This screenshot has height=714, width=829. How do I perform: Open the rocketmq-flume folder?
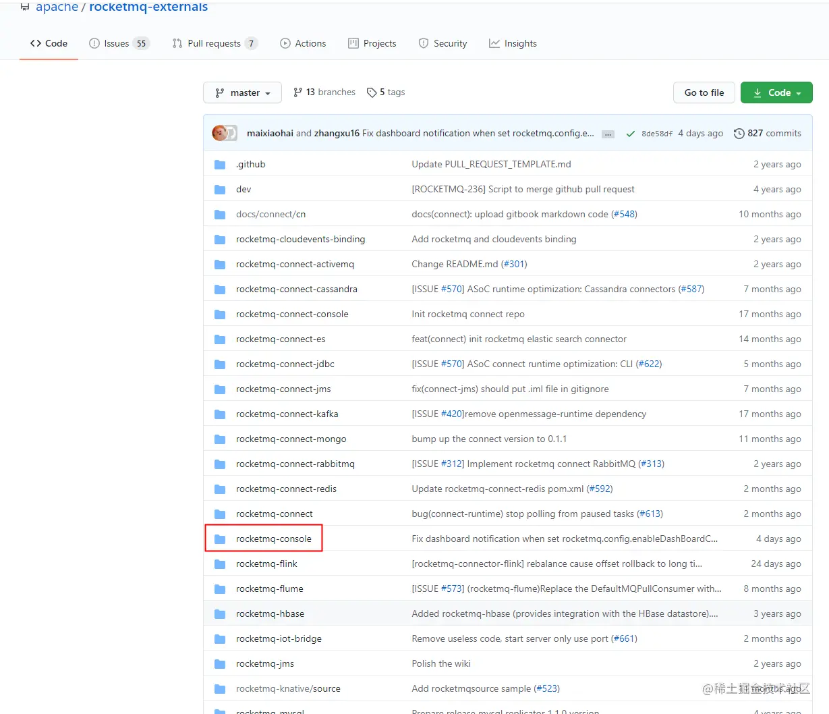(270, 589)
